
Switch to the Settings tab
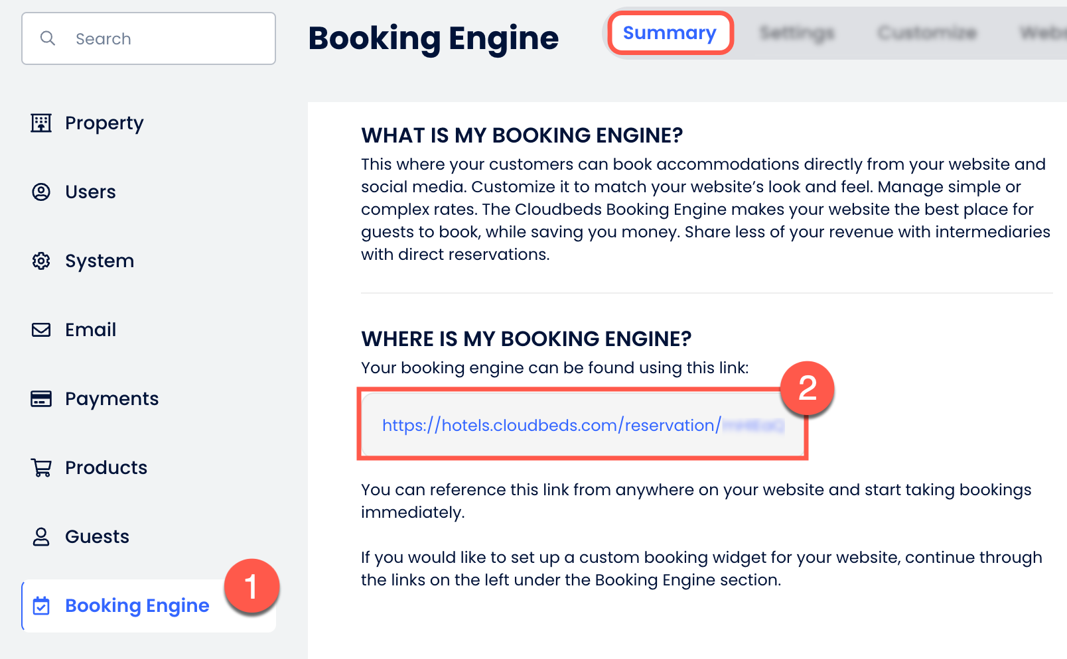796,33
